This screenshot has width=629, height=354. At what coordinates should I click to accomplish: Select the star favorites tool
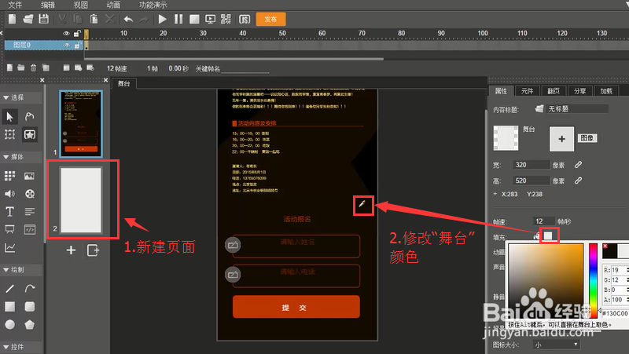pyautogui.click(x=30, y=134)
